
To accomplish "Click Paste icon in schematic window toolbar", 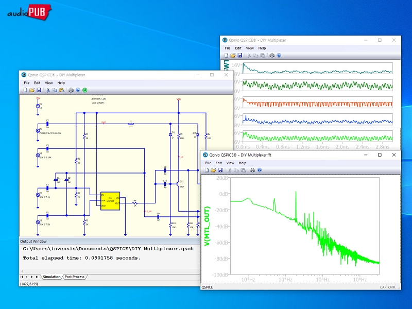I will click(x=62, y=90).
